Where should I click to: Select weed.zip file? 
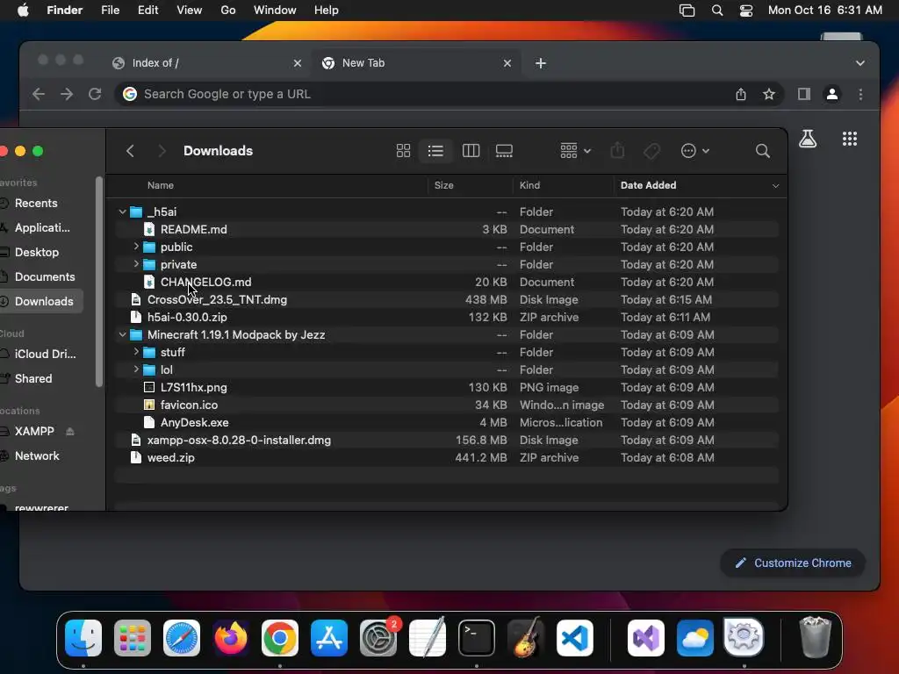coord(446,457)
